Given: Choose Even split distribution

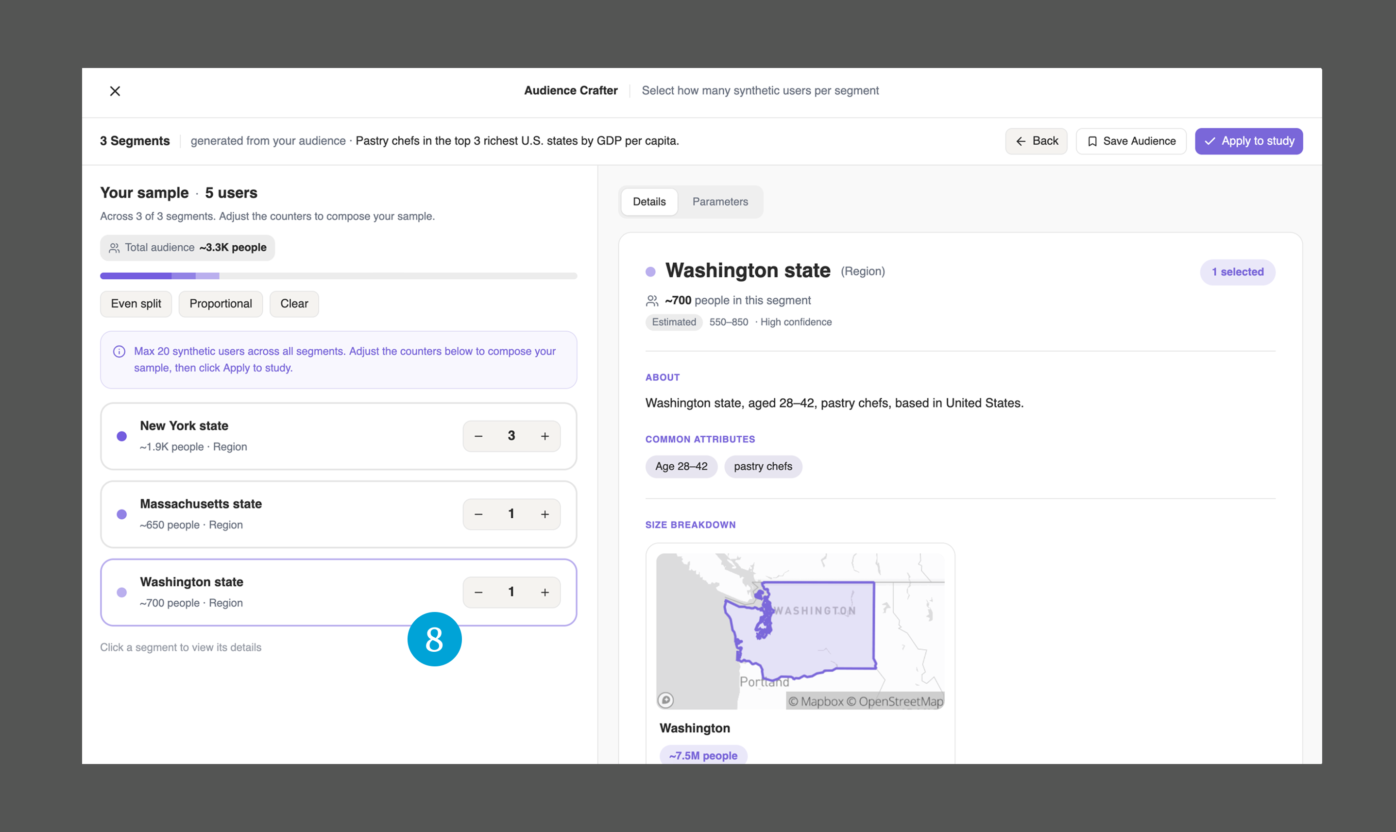Looking at the screenshot, I should (136, 304).
